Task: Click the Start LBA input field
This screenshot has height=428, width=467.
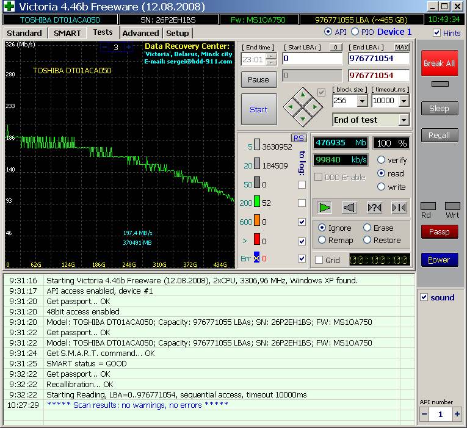Action: [x=312, y=59]
